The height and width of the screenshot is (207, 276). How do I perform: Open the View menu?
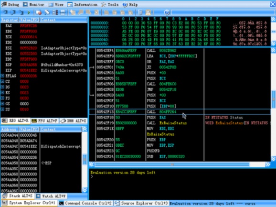pos(56,4)
